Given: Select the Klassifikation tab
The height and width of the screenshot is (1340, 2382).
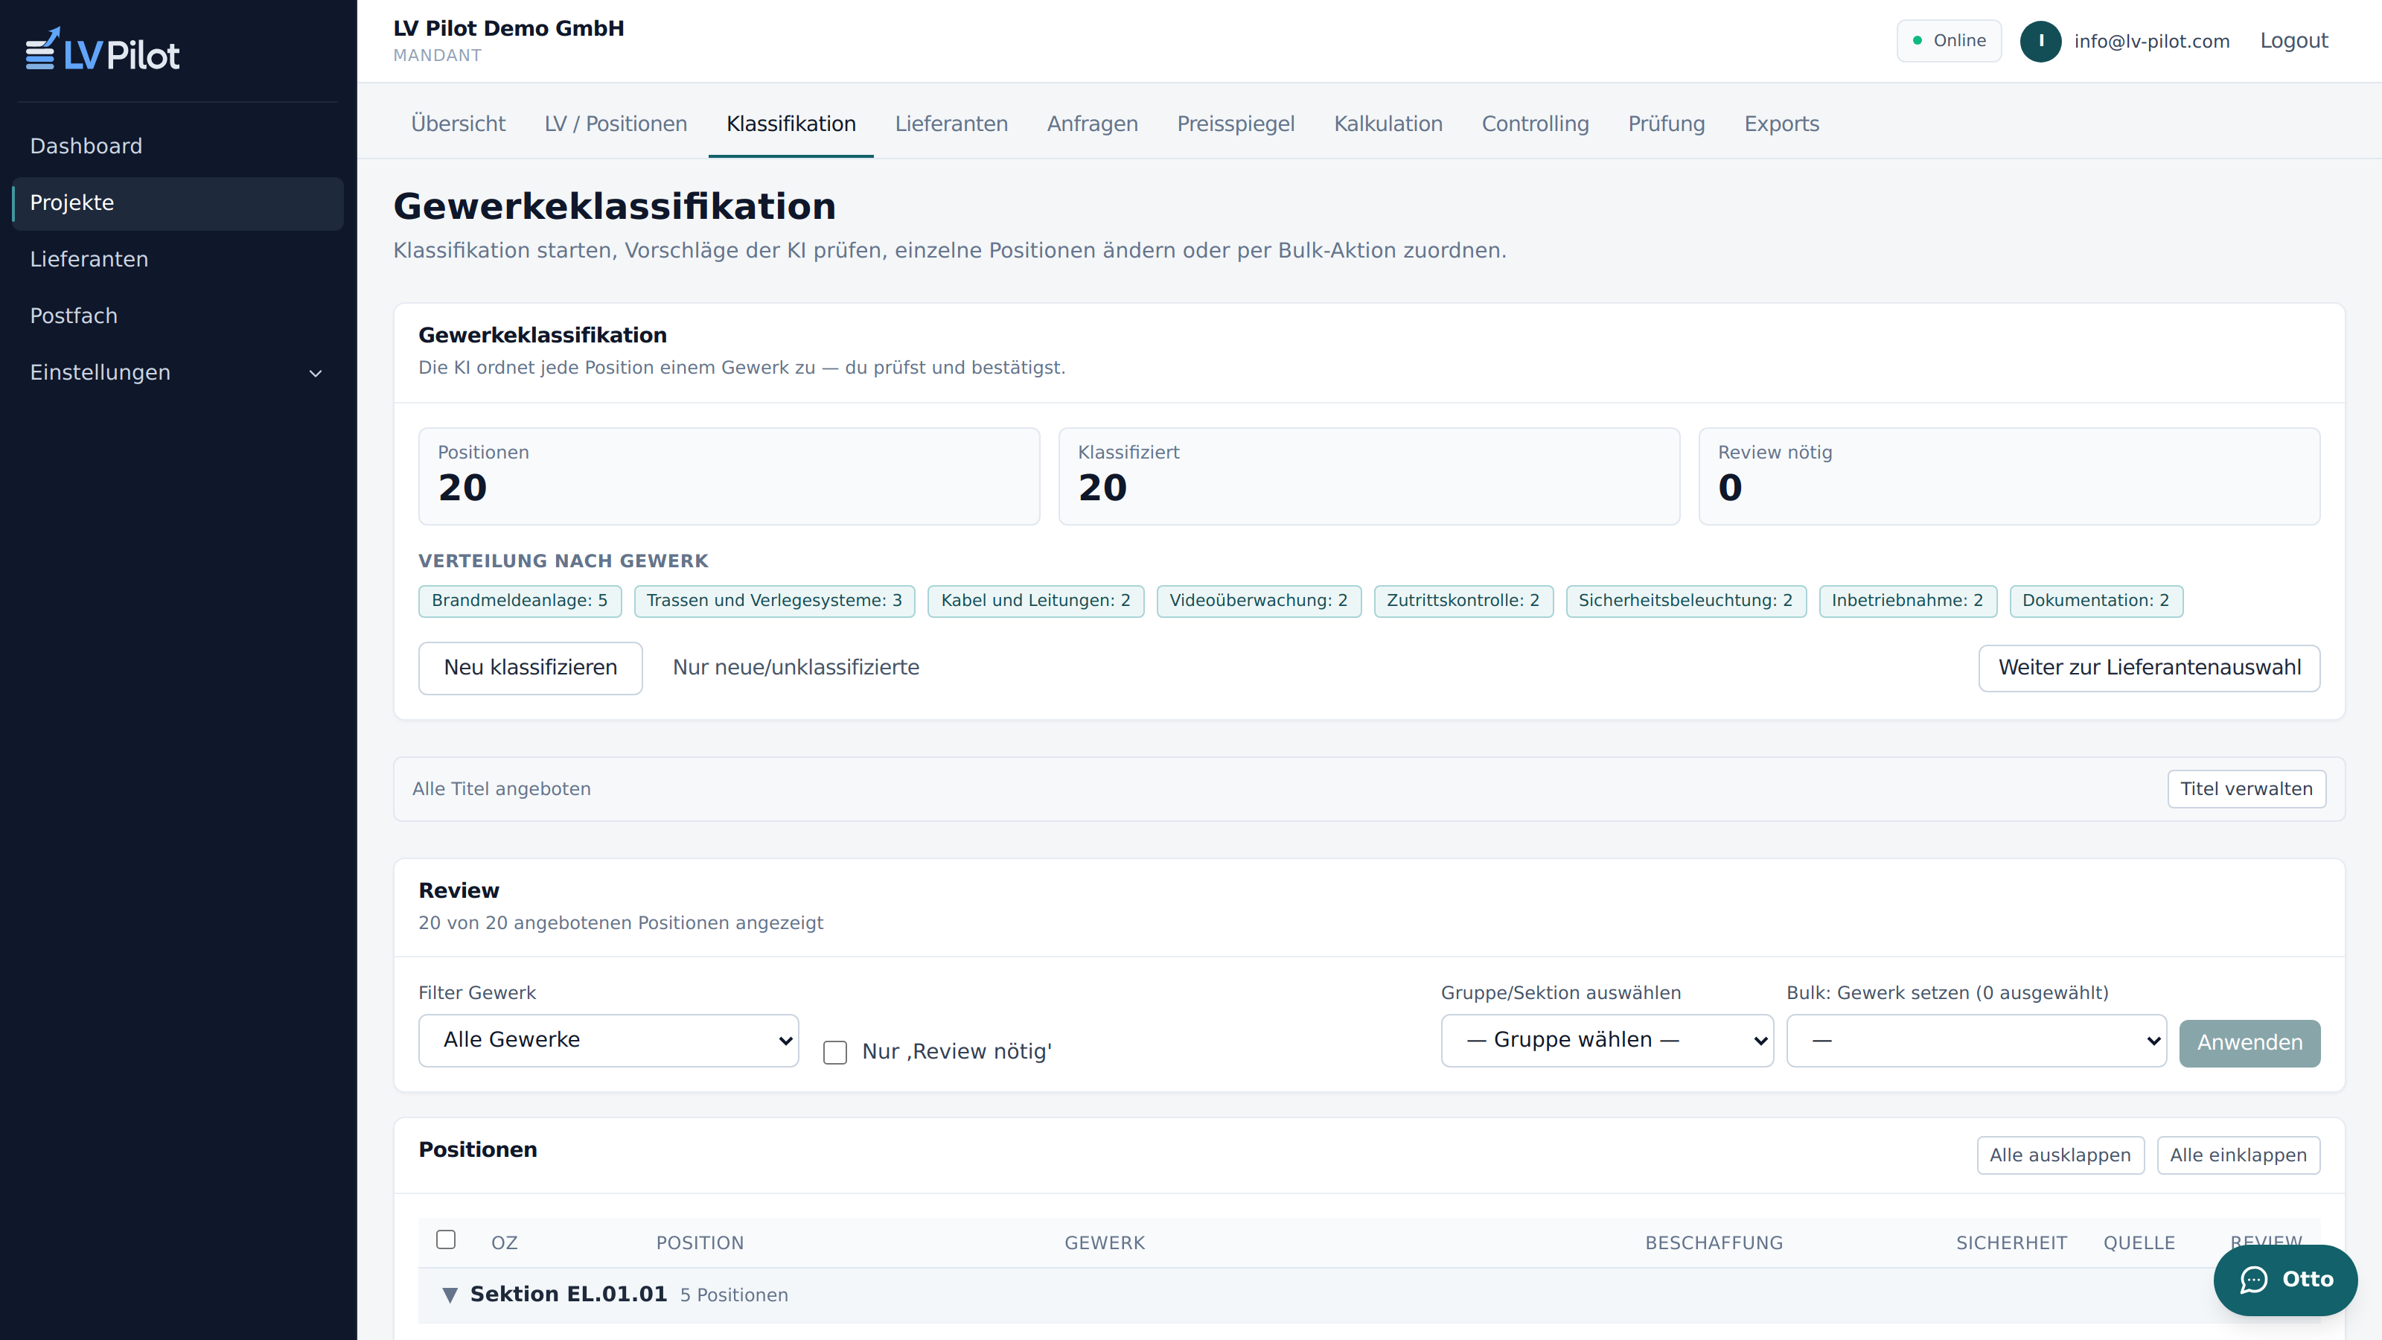Looking at the screenshot, I should pyautogui.click(x=791, y=124).
